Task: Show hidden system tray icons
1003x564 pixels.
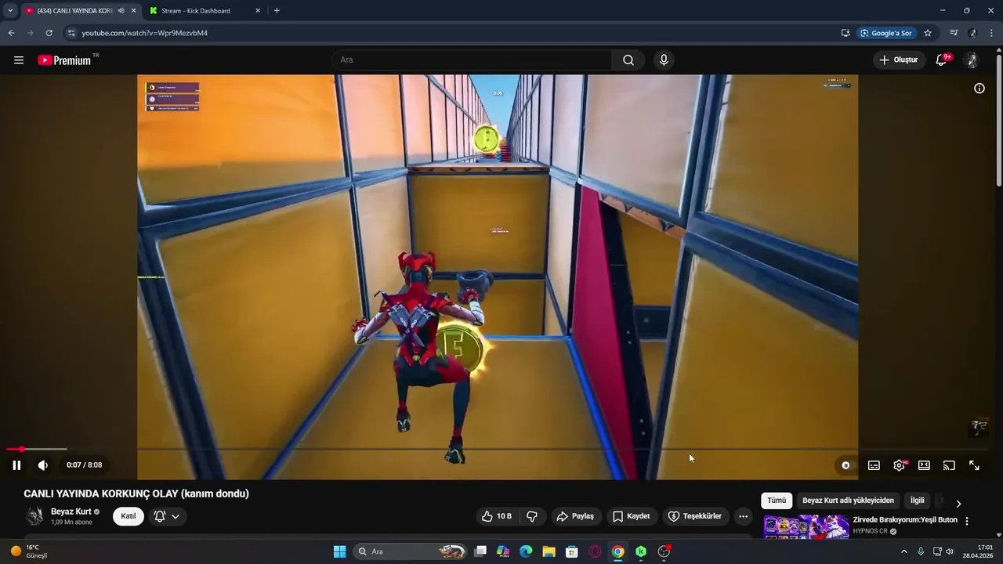Action: click(903, 551)
